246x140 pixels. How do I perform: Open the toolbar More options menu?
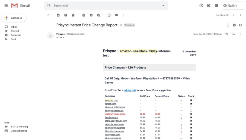click(x=123, y=15)
